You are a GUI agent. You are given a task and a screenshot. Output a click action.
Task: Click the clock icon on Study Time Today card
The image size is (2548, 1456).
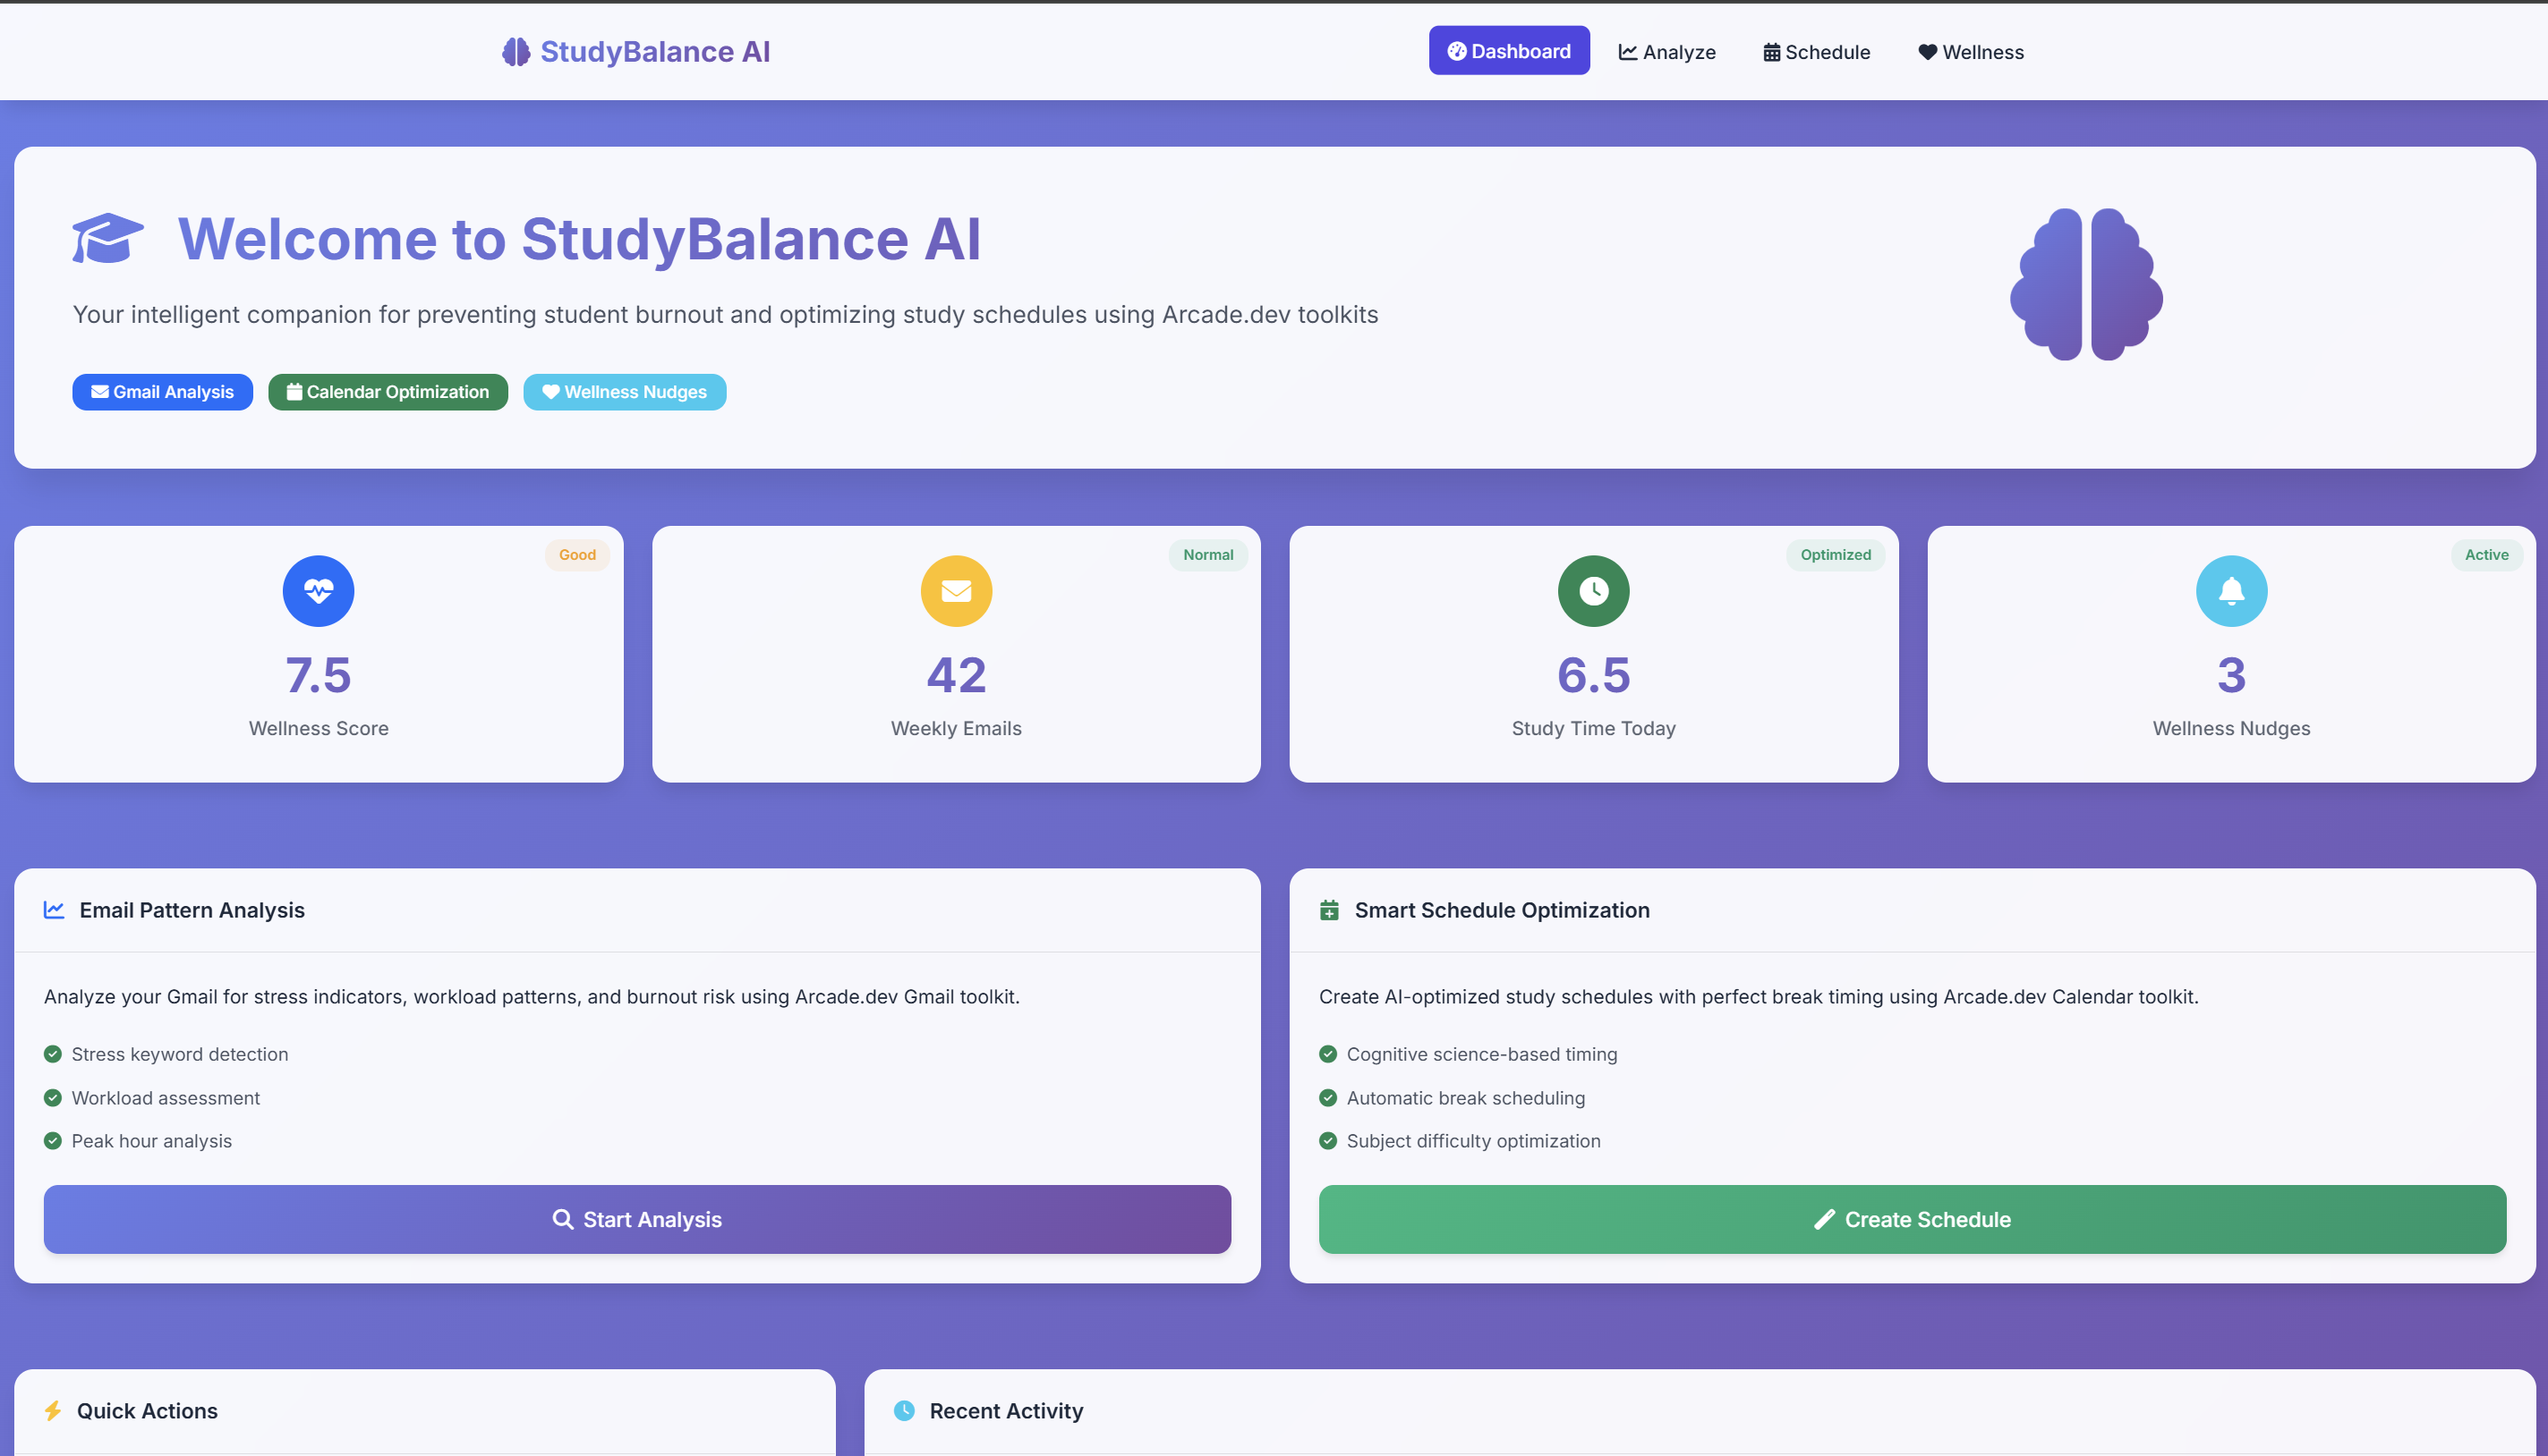(1593, 591)
